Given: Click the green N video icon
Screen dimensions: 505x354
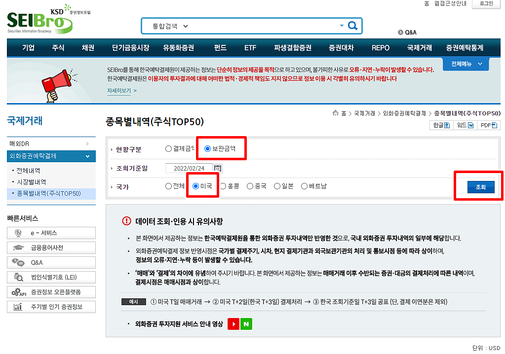Looking at the screenshot, I should (x=246, y=324).
